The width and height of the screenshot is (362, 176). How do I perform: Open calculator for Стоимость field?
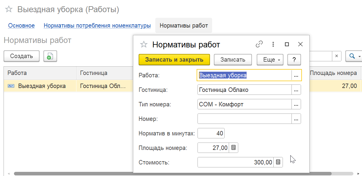click(278, 162)
